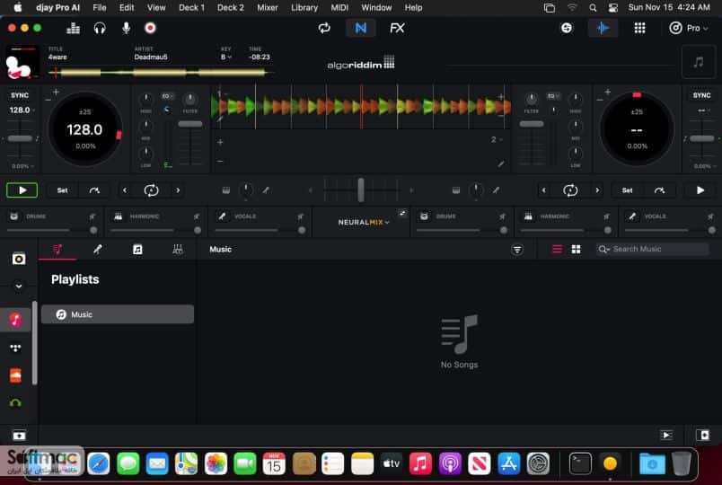Image resolution: width=722 pixels, height=485 pixels.
Task: Click the Automix loop arrows icon
Action: [x=324, y=28]
